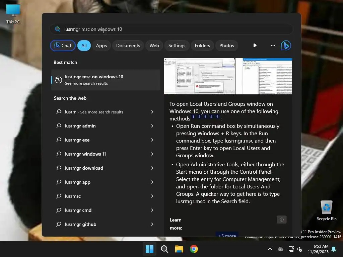Switch to the Web filter
Viewport: 343px width, 257px height.
(154, 46)
